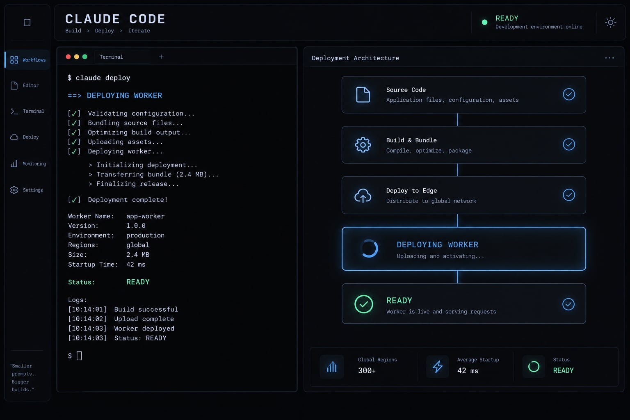Screen dimensions: 630x420
Task: Toggle light mode with the sun icon
Action: point(610,23)
